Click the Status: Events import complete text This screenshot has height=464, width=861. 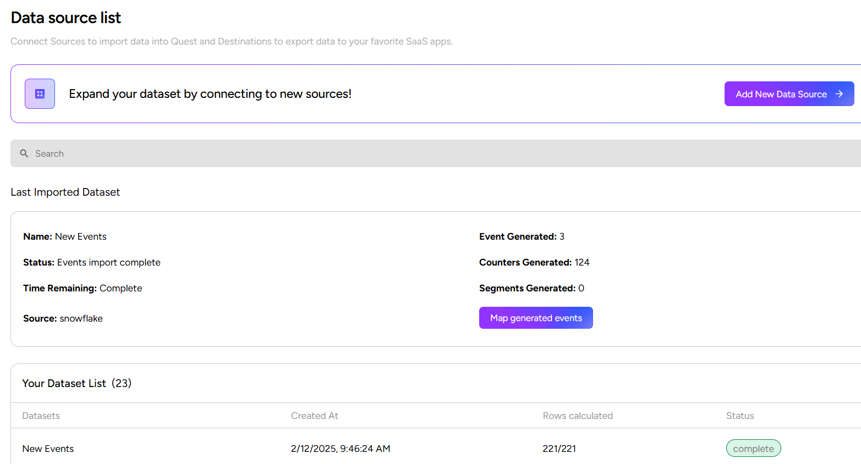tap(91, 262)
